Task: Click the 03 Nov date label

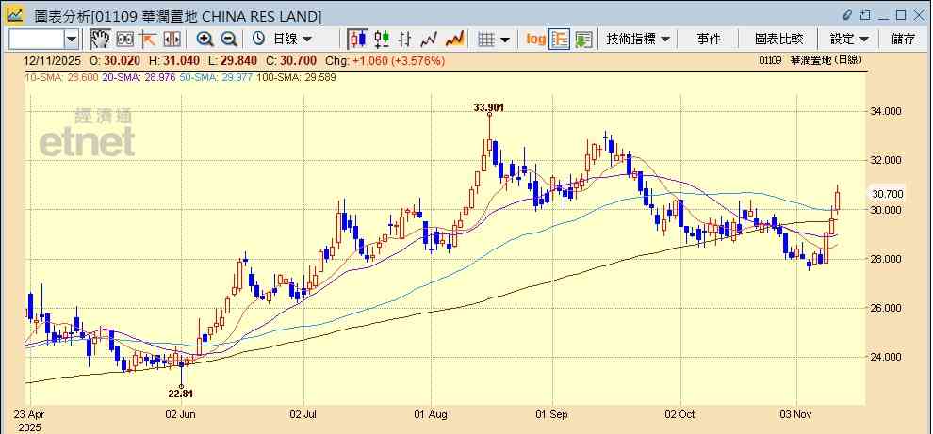Action: tap(796, 414)
